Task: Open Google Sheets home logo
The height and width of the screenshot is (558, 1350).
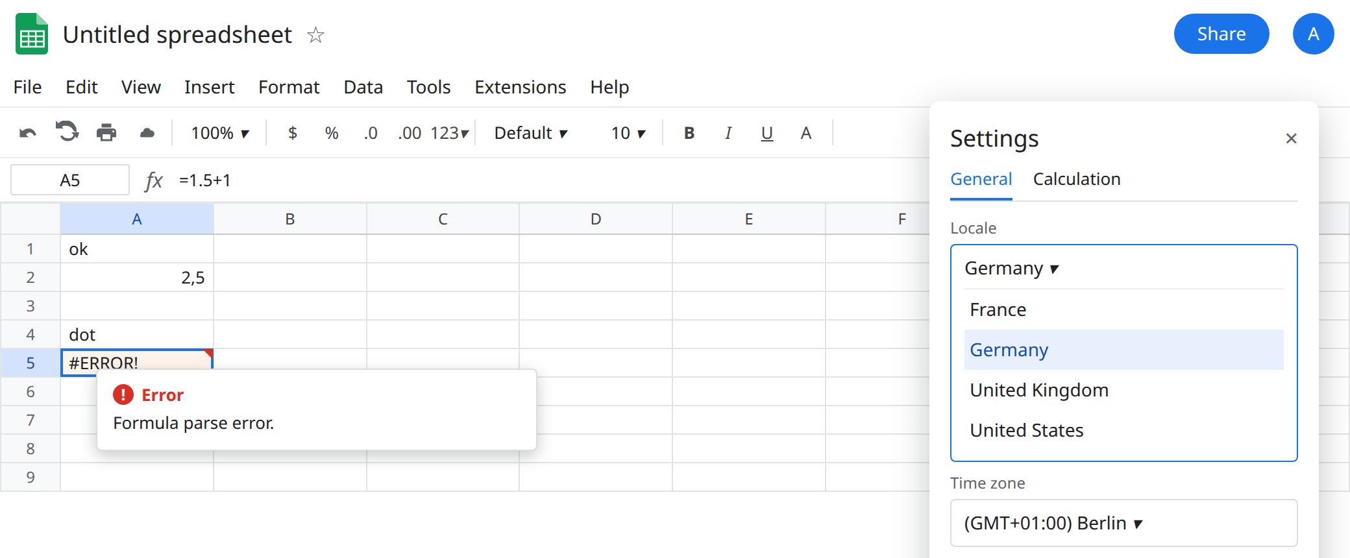Action: coord(32,34)
